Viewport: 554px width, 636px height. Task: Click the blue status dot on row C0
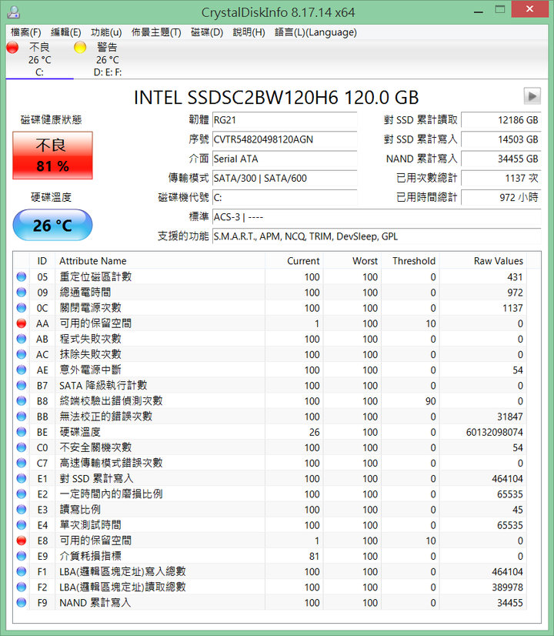(x=22, y=447)
